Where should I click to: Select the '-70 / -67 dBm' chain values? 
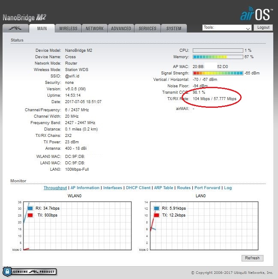pos(205,80)
